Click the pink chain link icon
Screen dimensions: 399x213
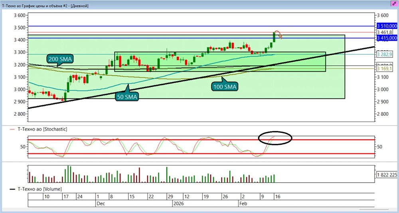[x=395, y=3]
